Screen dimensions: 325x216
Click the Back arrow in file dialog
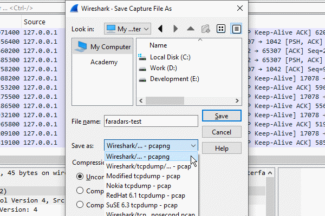click(160, 29)
